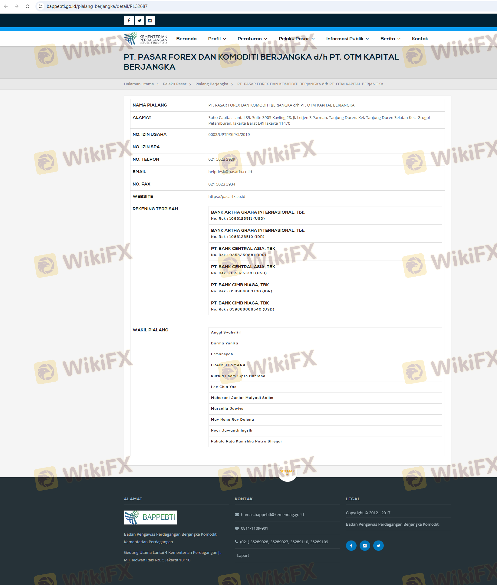
Task: Expand the Peraturan dropdown menu
Action: pos(252,39)
